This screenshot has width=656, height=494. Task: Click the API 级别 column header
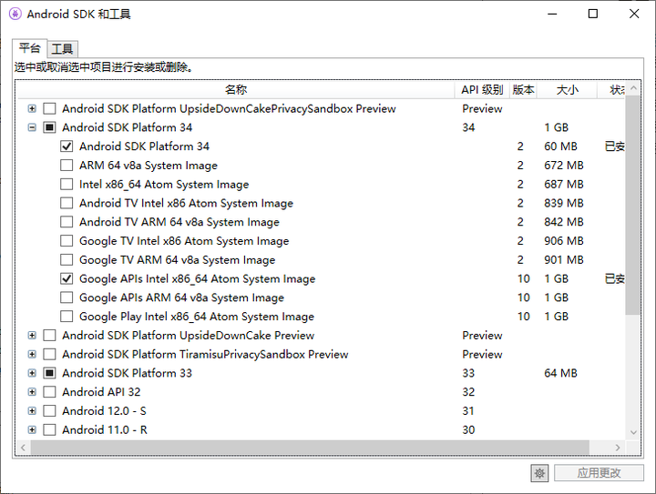[482, 90]
